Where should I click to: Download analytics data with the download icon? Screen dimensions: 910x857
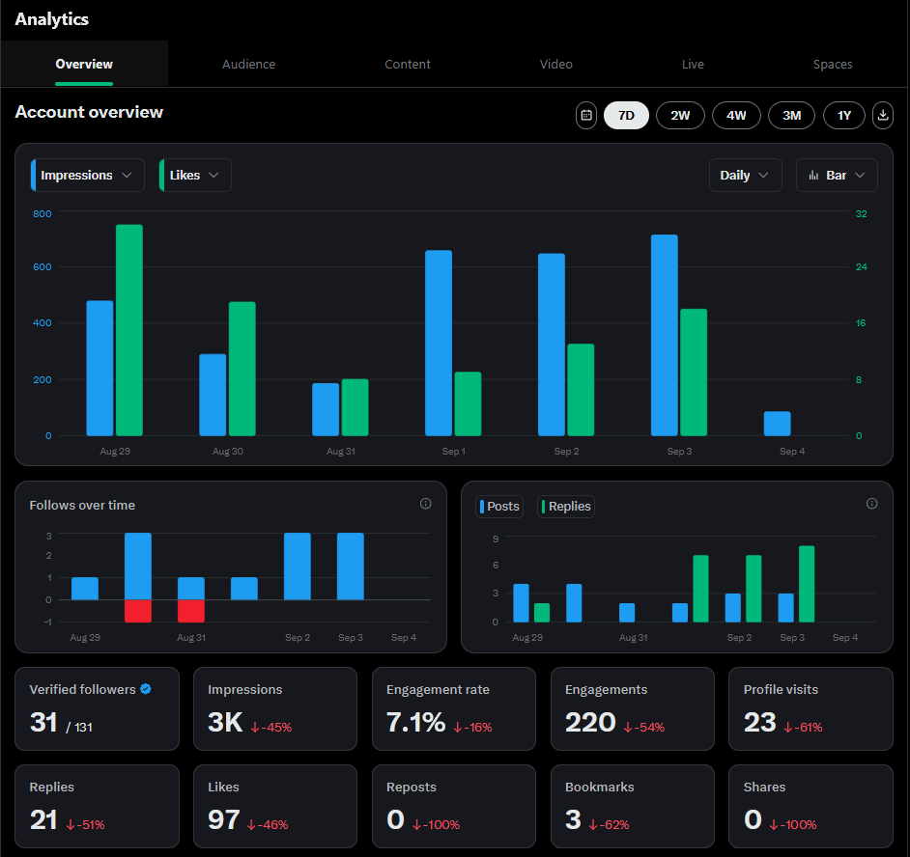(x=883, y=116)
